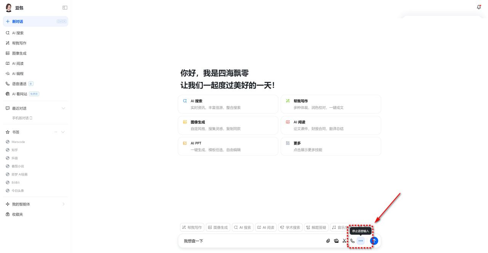Select the 图像生成 card
This screenshot has width=488, height=253.
point(228,125)
